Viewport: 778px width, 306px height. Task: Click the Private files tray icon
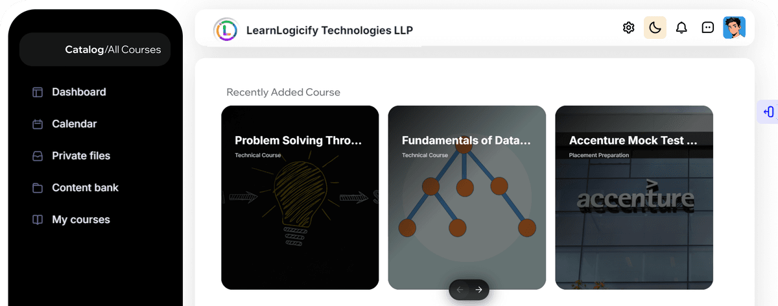point(38,156)
